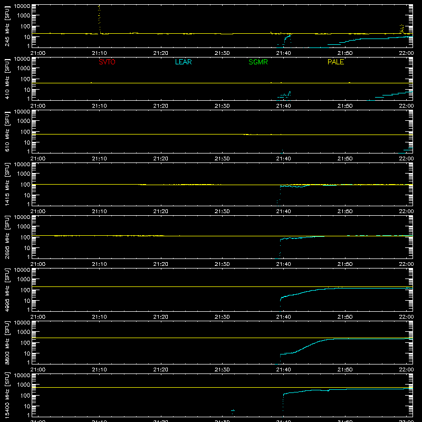The height and width of the screenshot is (422, 422).
Task: Click the 10 tick label on 1415 MHz axis
Action: click(27, 195)
